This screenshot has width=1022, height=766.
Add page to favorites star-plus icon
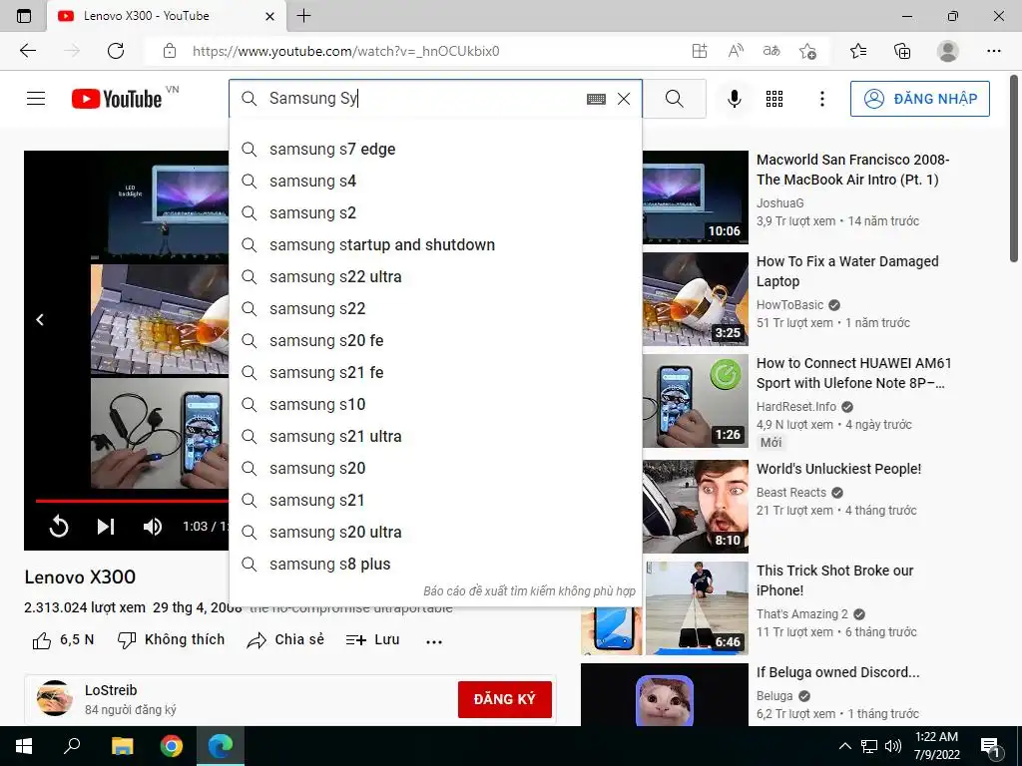pos(808,51)
